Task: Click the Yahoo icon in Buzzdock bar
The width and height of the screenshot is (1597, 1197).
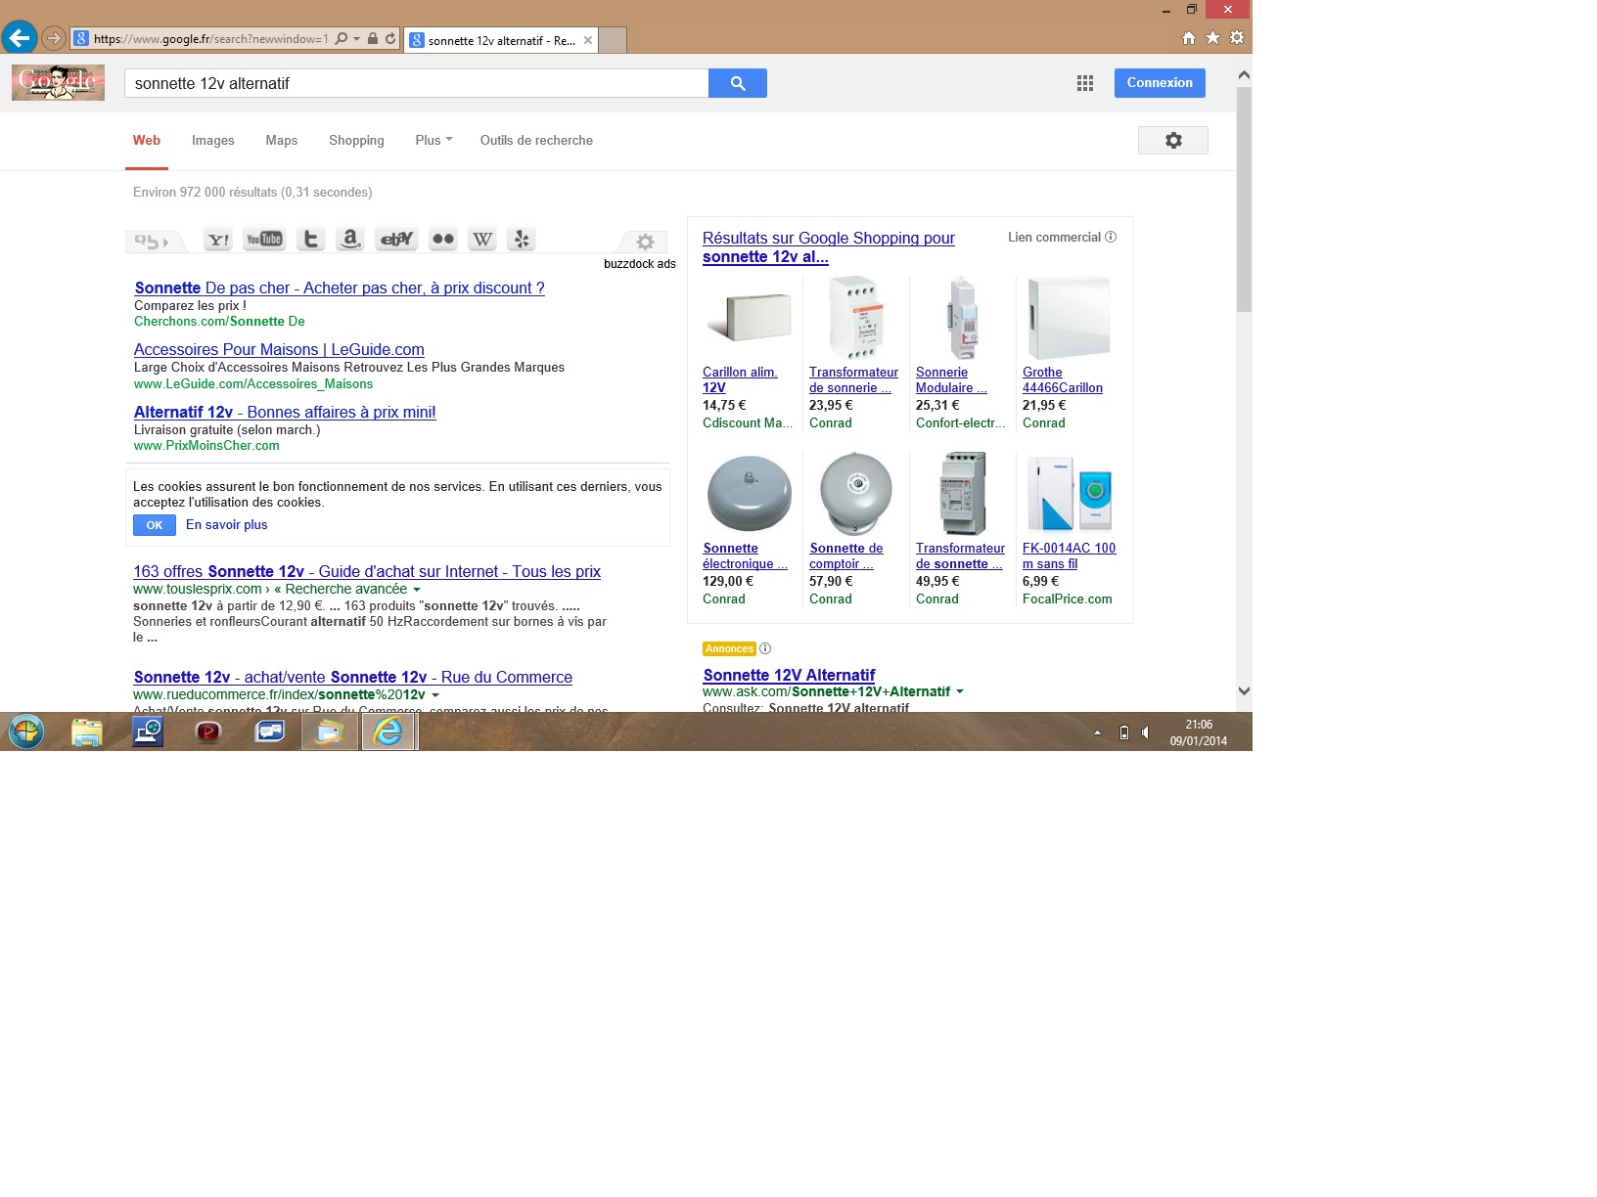Action: [x=218, y=240]
